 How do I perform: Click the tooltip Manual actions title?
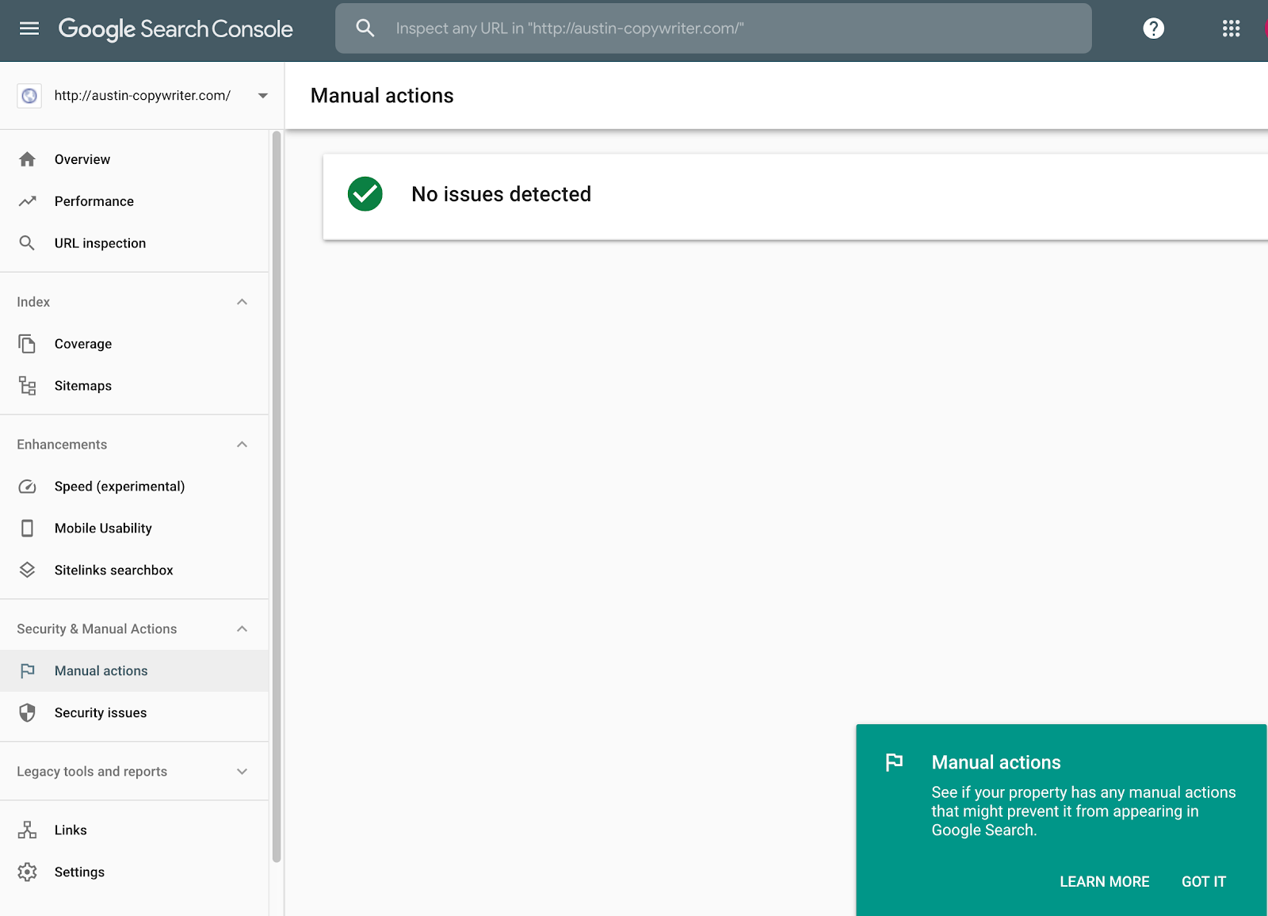click(x=996, y=762)
